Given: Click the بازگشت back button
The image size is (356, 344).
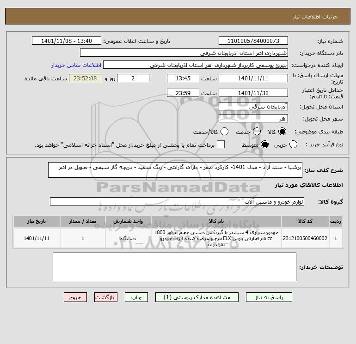Looking at the screenshot, I should click(x=106, y=297).
